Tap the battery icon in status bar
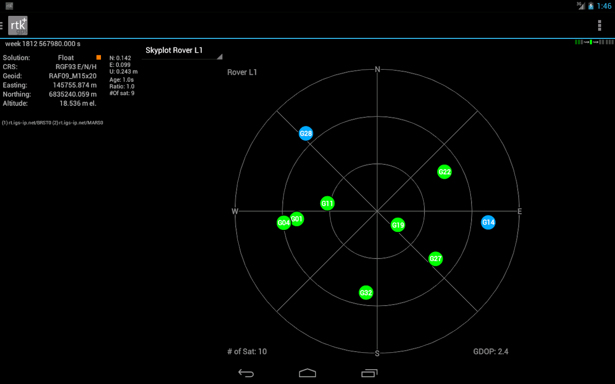Screen dimensions: 615x384 pyautogui.click(x=590, y=6)
